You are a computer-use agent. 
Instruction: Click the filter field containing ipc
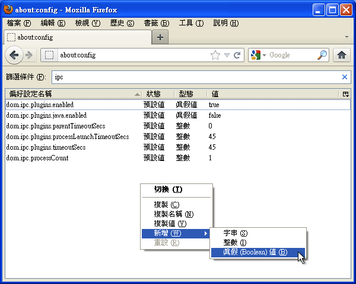tap(201, 77)
